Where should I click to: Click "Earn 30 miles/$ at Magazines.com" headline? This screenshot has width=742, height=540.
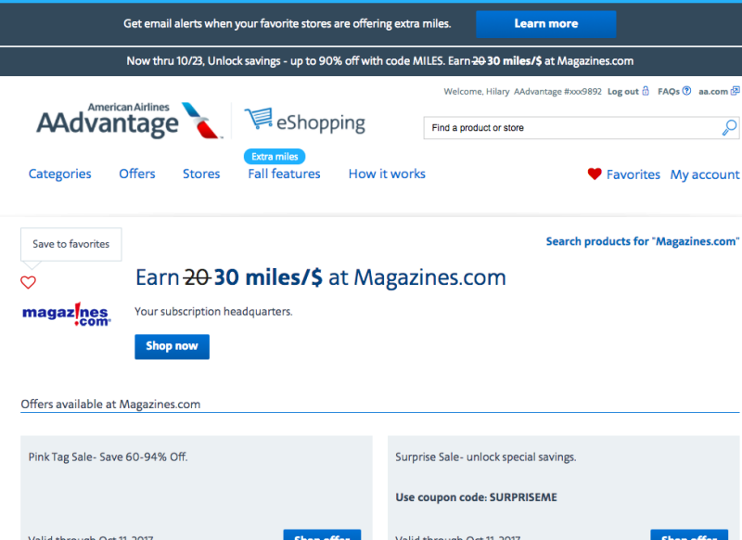pos(321,277)
